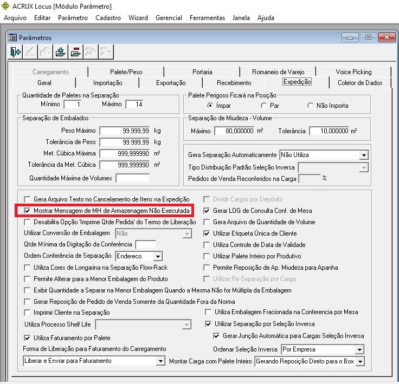Select the Par radio option
The width and height of the screenshot is (399, 384).
(263, 105)
